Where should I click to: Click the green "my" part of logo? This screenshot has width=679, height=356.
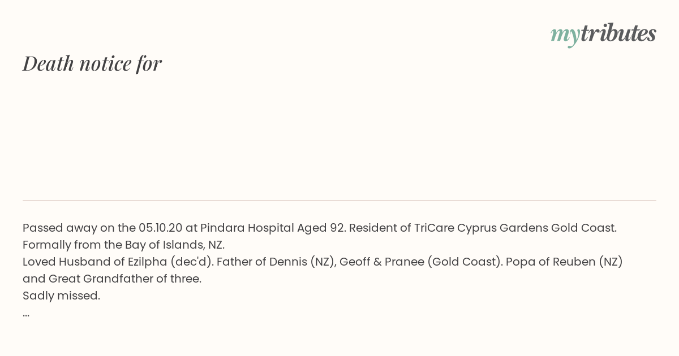coord(565,36)
